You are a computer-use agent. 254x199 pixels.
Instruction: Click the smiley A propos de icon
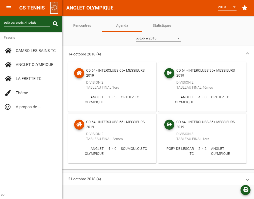pos(7,107)
